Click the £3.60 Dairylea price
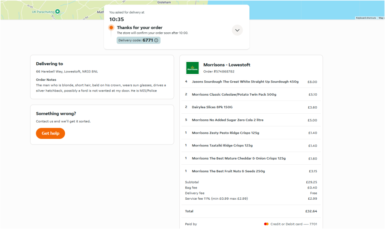This screenshot has height=229, width=385. [x=312, y=107]
